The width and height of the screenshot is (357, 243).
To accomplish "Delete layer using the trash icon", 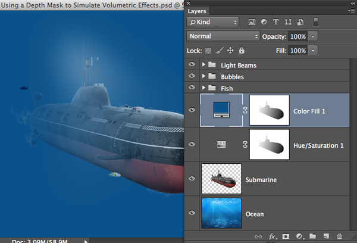I will click(340, 236).
